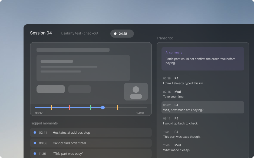
Task: Jump to the first orange timeline marker
Action: tap(51, 107)
